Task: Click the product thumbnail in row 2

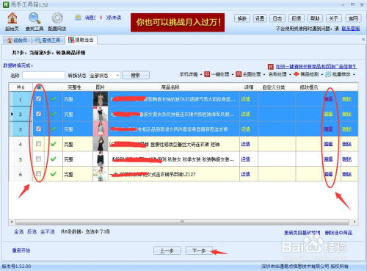Action: coord(101,114)
